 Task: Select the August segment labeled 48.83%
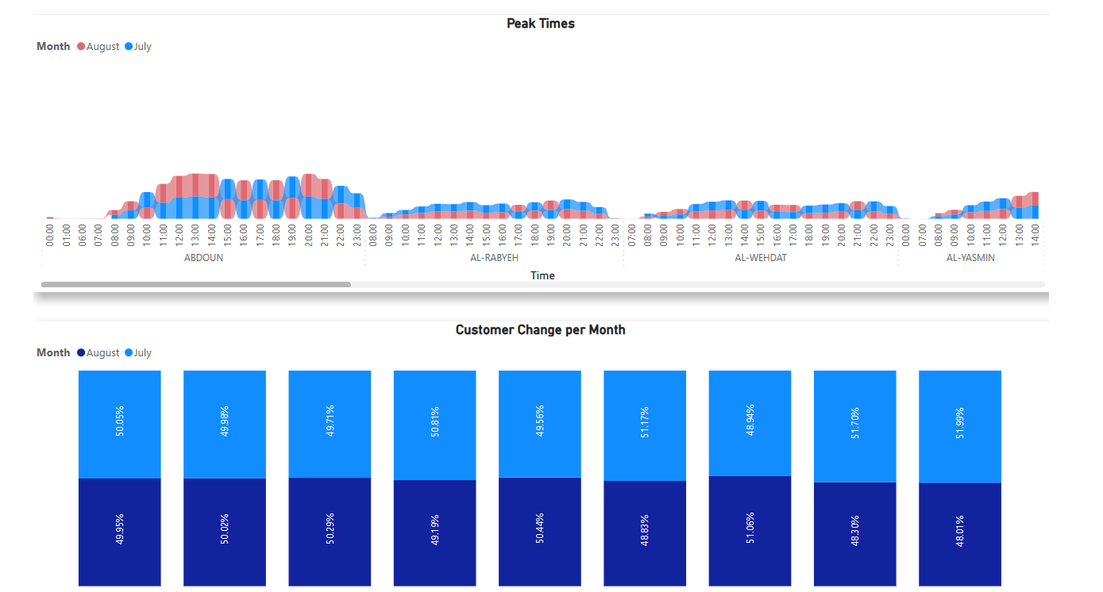(x=644, y=533)
